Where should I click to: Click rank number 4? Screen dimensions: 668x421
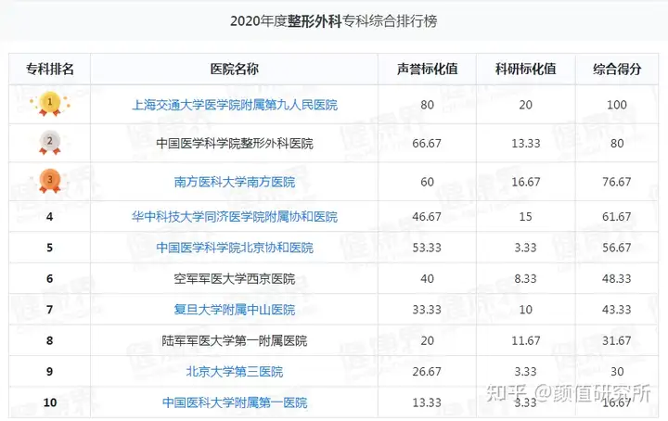click(x=50, y=217)
